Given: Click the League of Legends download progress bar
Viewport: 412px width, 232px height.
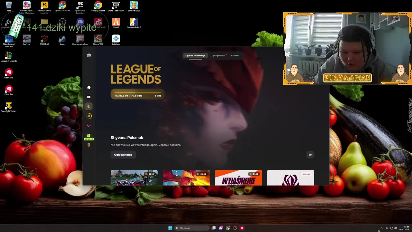Looking at the screenshot, I should pyautogui.click(x=138, y=94).
